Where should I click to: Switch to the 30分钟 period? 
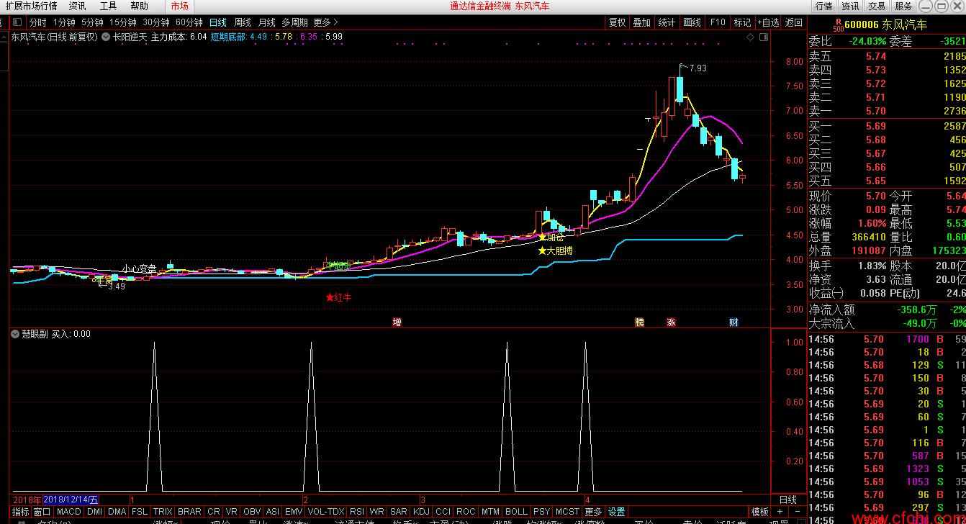point(156,22)
